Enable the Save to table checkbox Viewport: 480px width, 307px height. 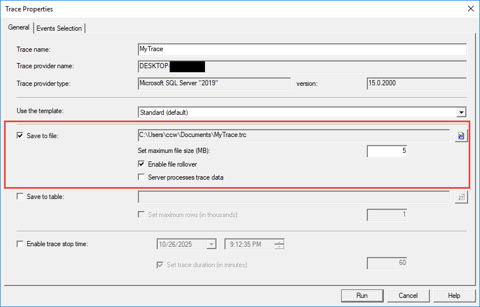point(20,196)
